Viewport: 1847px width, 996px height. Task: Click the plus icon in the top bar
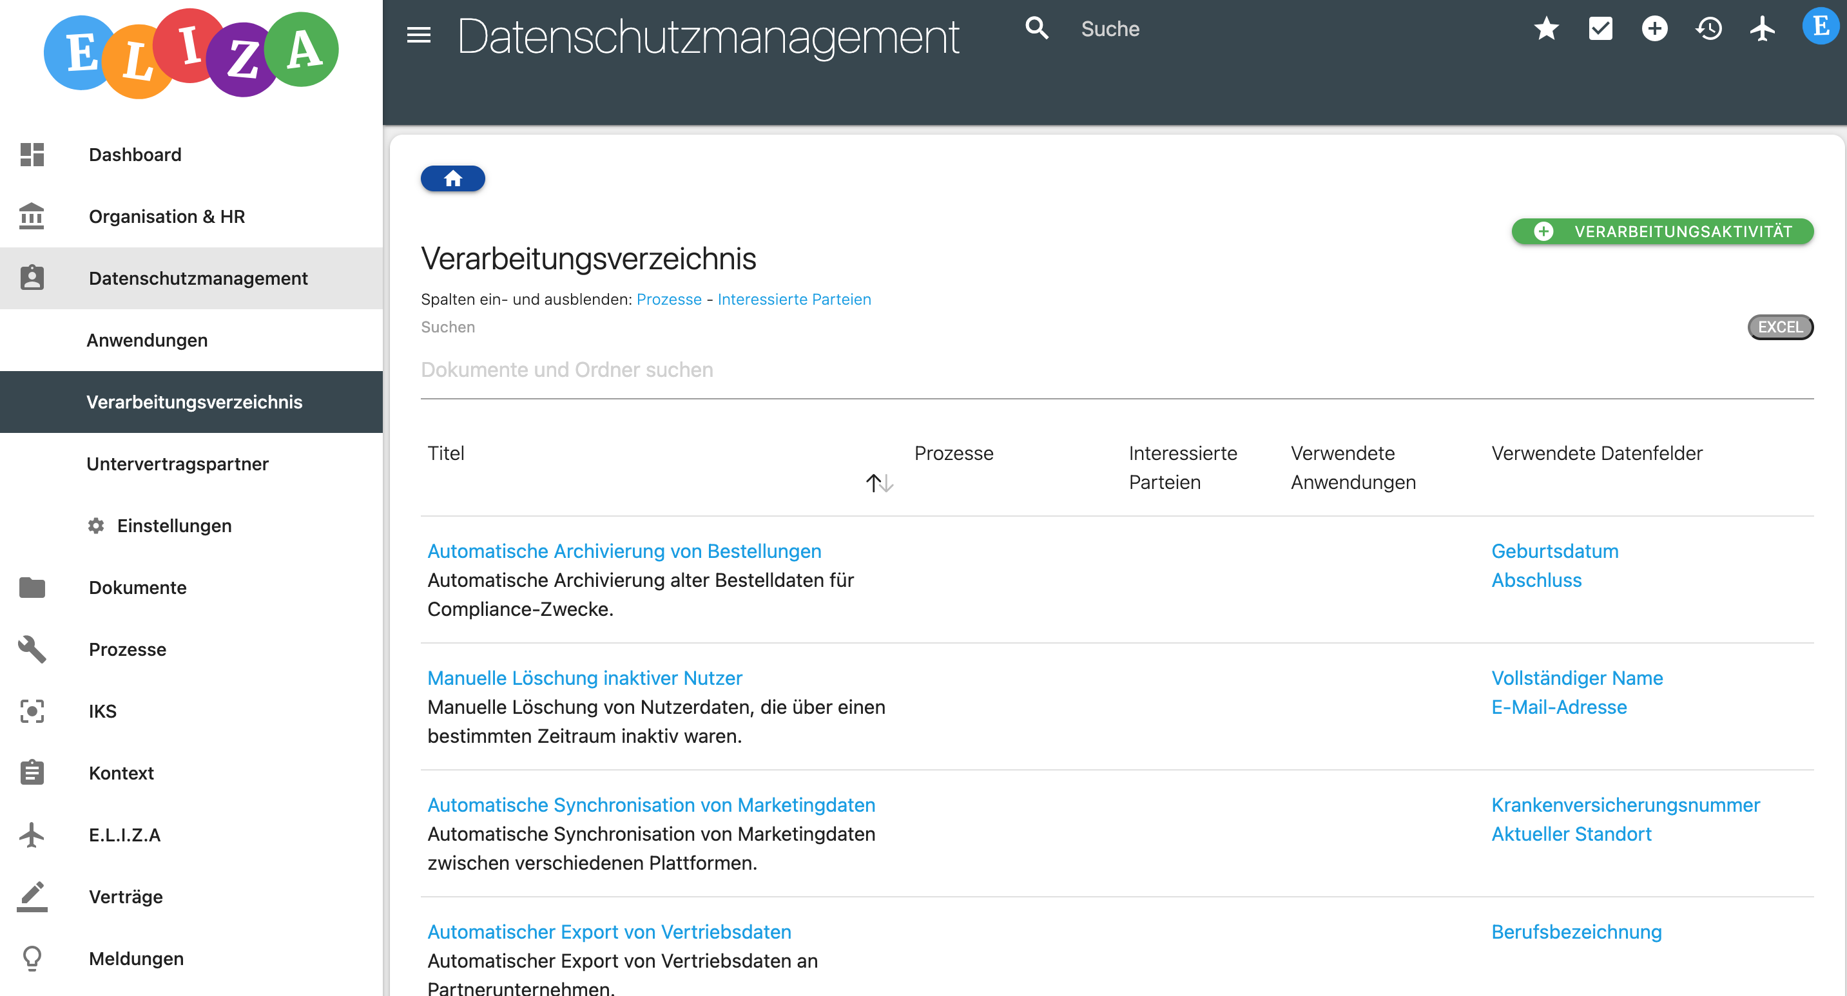[1655, 28]
